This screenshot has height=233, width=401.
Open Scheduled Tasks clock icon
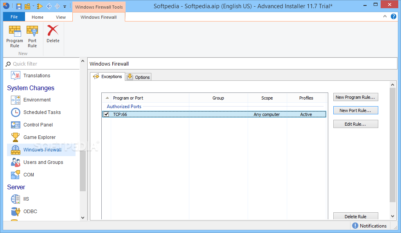coord(16,112)
